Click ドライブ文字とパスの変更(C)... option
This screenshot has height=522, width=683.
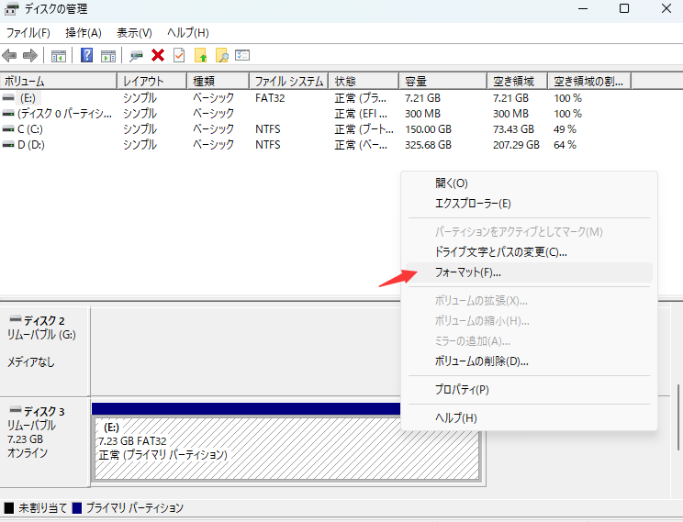click(x=500, y=251)
